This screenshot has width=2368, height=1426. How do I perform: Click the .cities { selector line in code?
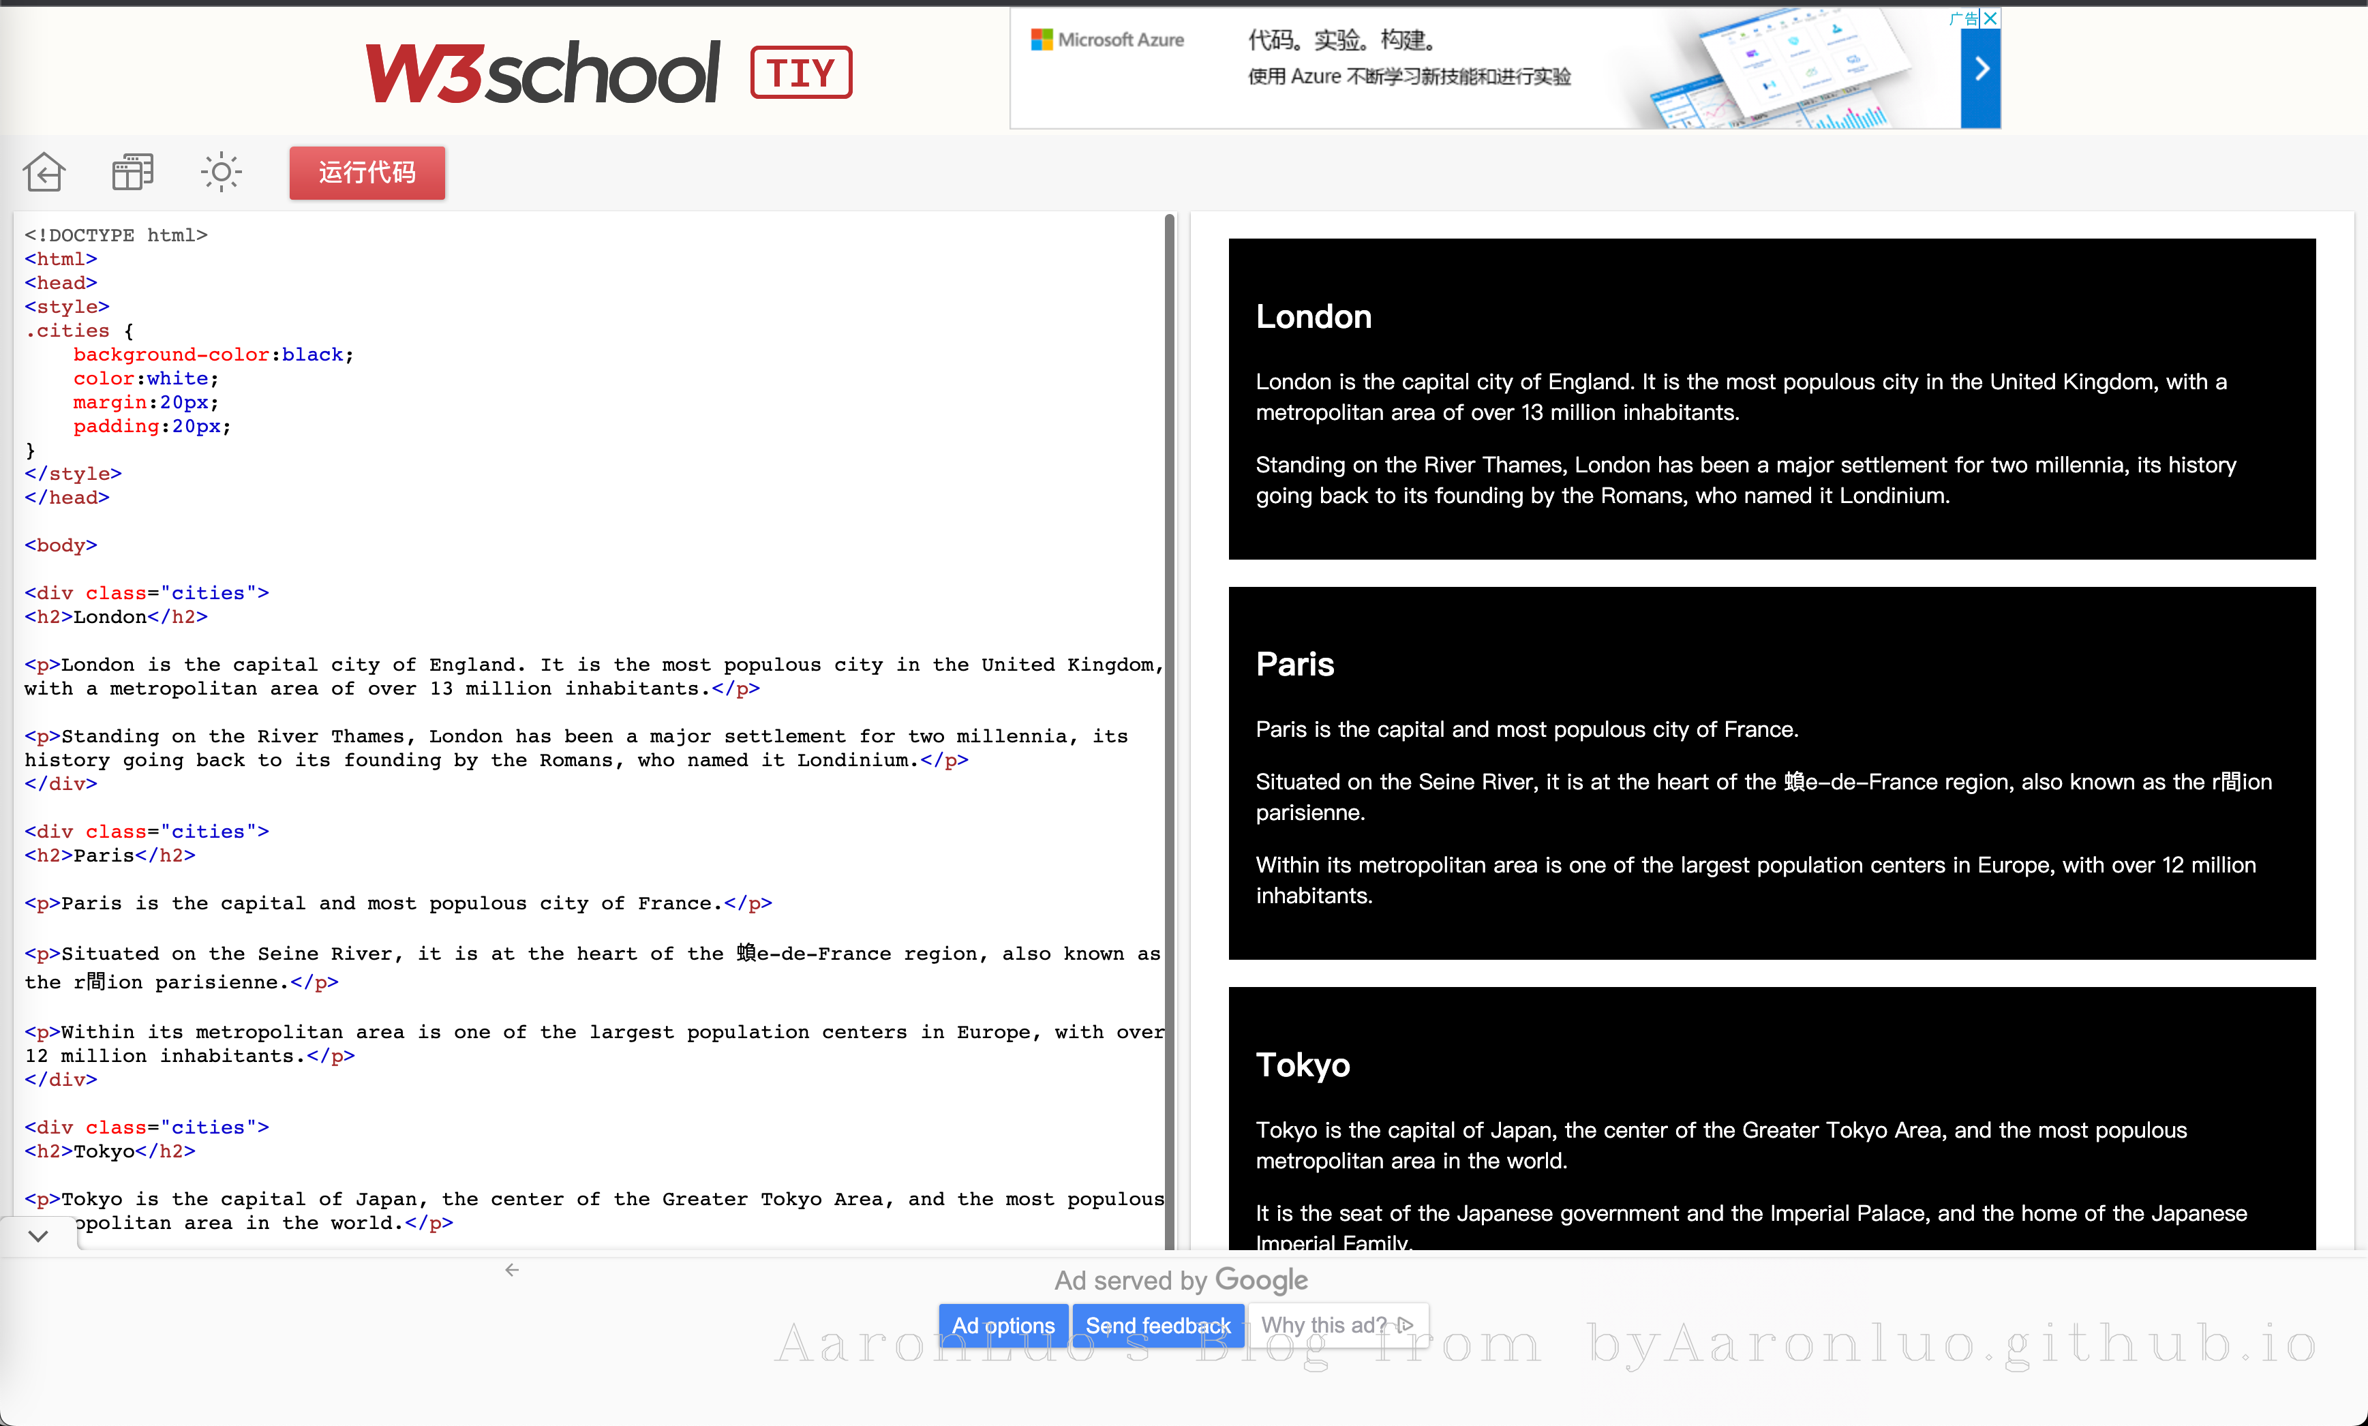[x=80, y=331]
